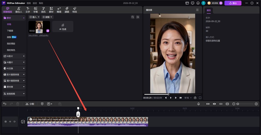The image size is (261, 135).
Task: Click the microphone voiceover icon
Action: pyautogui.click(x=199, y=104)
